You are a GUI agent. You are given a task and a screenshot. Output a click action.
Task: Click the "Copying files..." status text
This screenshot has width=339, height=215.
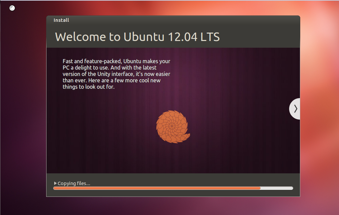(74, 183)
